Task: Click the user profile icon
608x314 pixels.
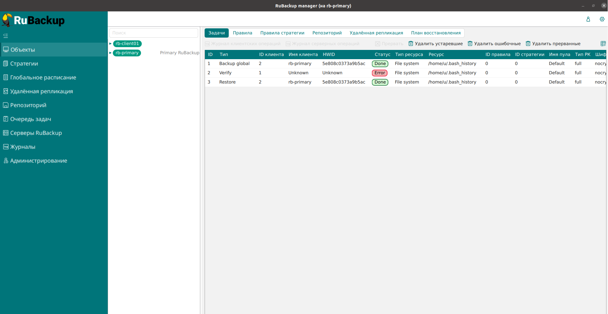Action: [588, 19]
